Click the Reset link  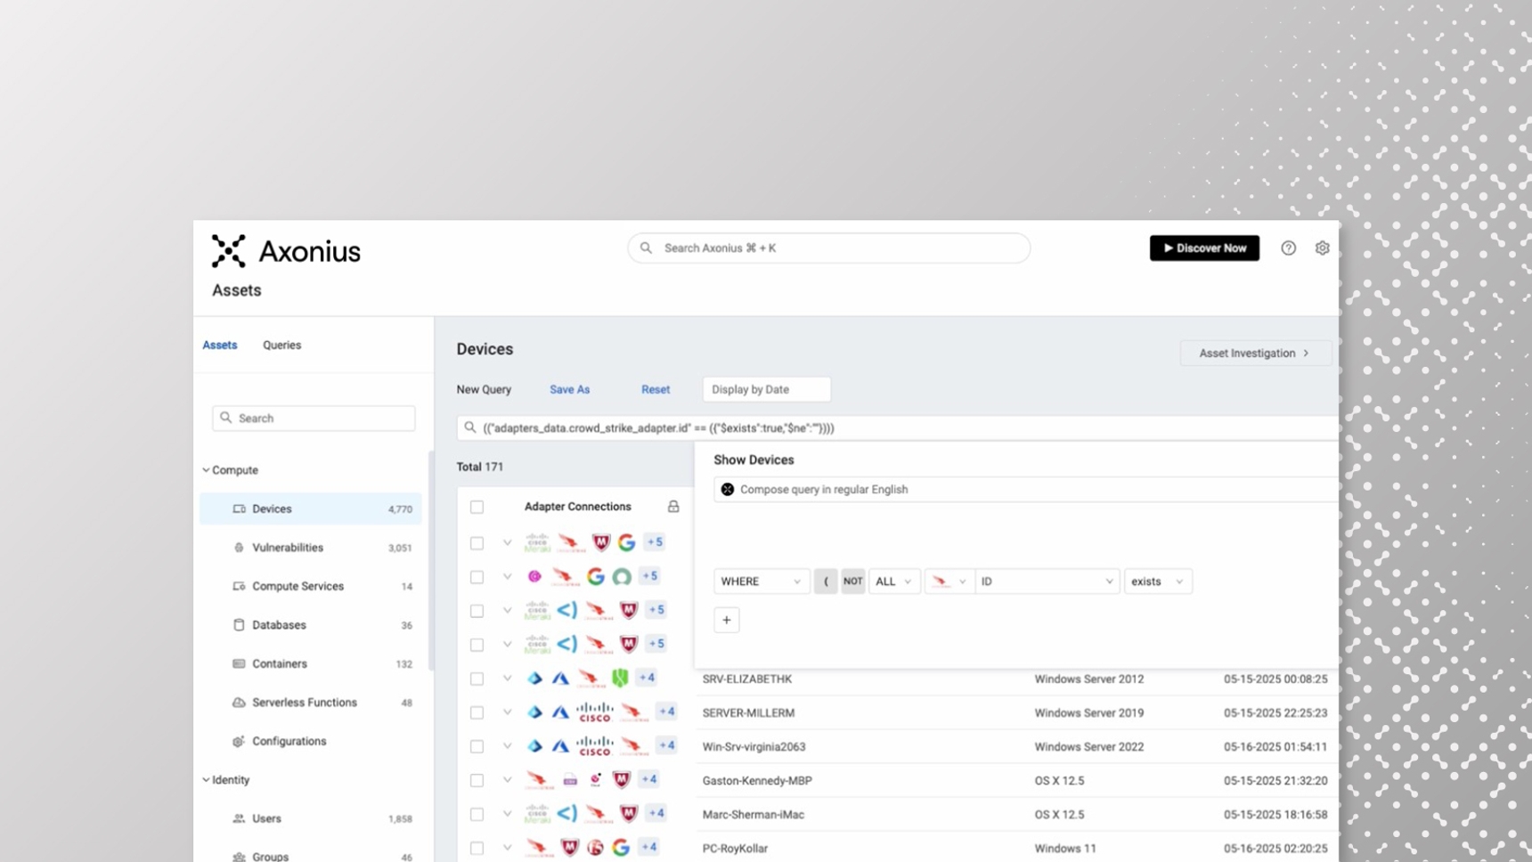(656, 389)
